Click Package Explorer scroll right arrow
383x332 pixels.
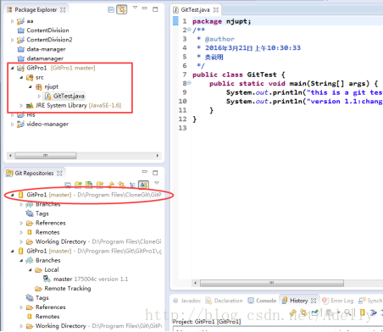click(158, 156)
